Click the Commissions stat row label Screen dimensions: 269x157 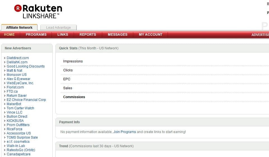(x=74, y=97)
